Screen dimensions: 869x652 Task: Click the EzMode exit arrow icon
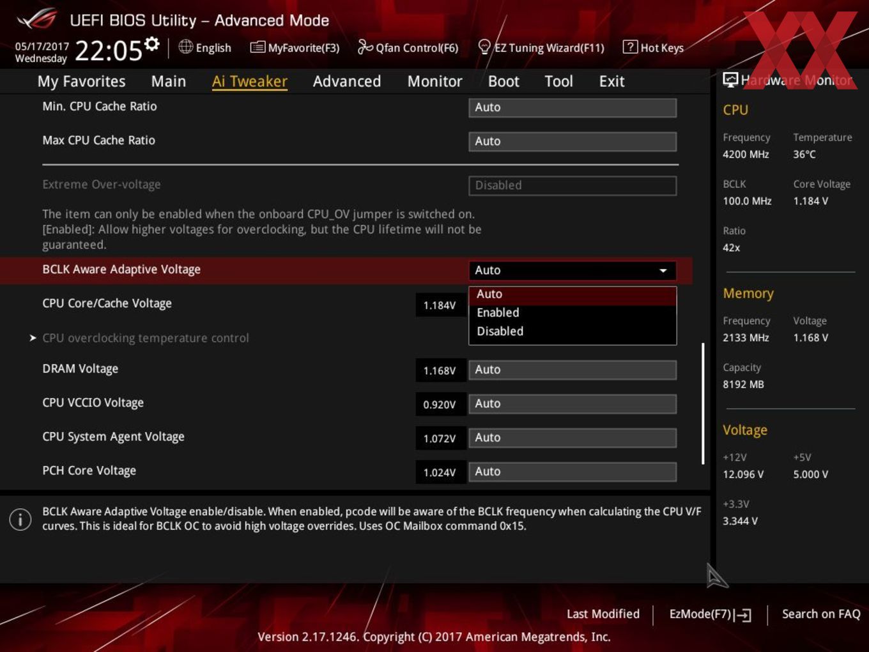(x=742, y=615)
